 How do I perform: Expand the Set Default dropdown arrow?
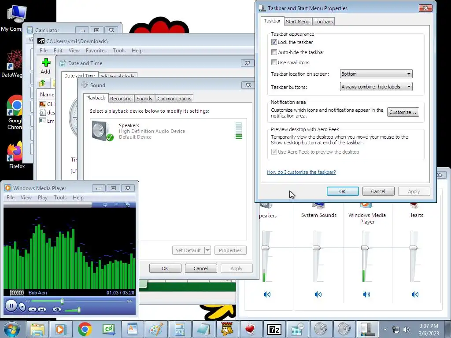208,250
